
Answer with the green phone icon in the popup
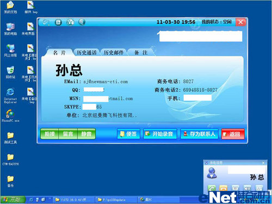pyautogui.click(x=212, y=189)
